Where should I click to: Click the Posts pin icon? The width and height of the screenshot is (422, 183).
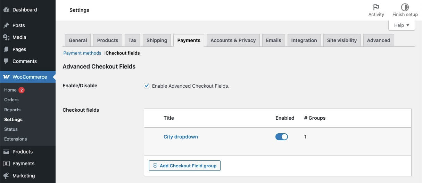(x=6, y=25)
